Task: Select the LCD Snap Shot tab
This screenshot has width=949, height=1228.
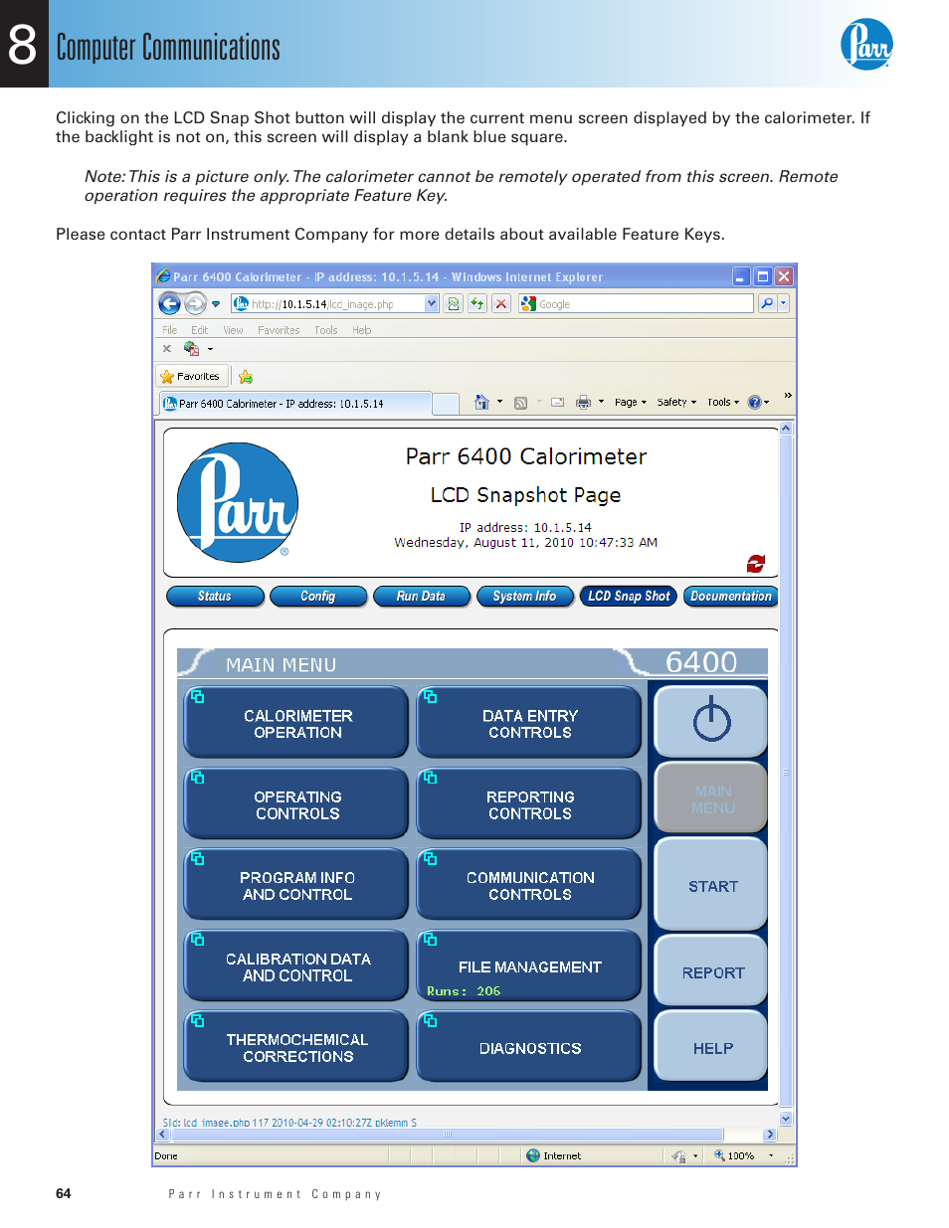Action: point(629,597)
